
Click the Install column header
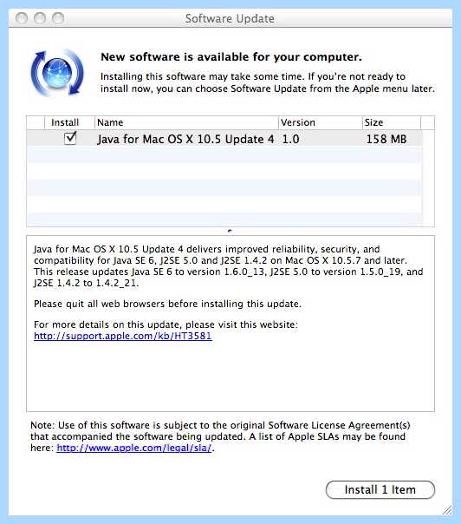tap(69, 122)
